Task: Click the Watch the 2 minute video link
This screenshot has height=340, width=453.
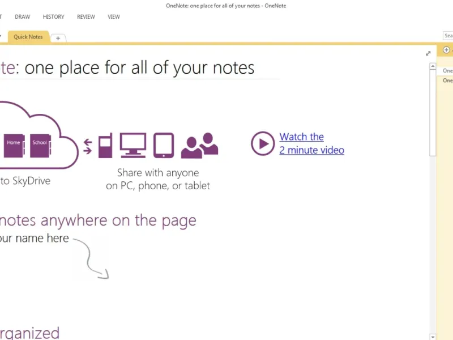Action: [x=312, y=143]
